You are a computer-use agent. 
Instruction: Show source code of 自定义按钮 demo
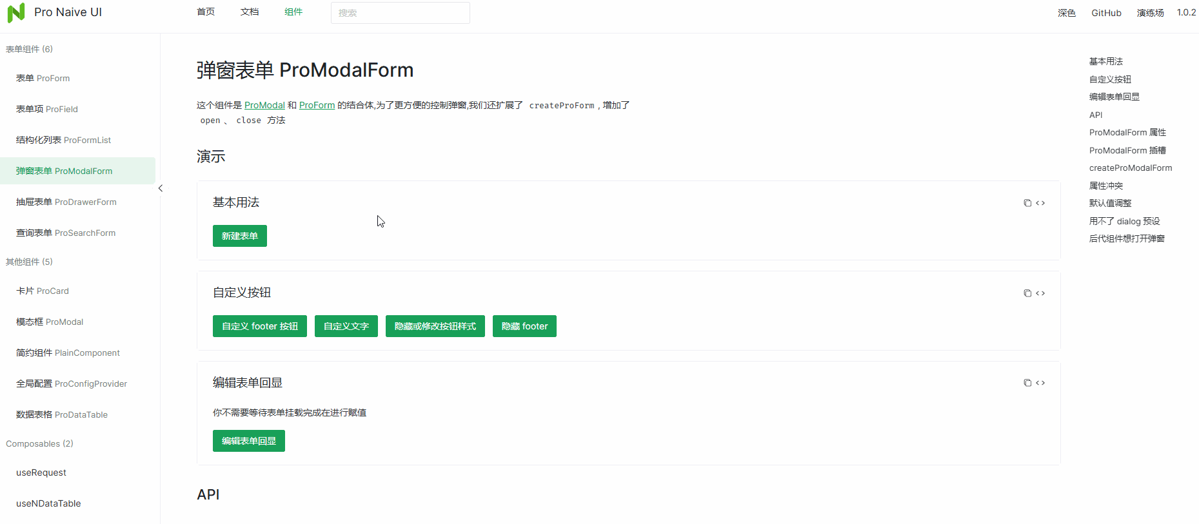click(1040, 293)
